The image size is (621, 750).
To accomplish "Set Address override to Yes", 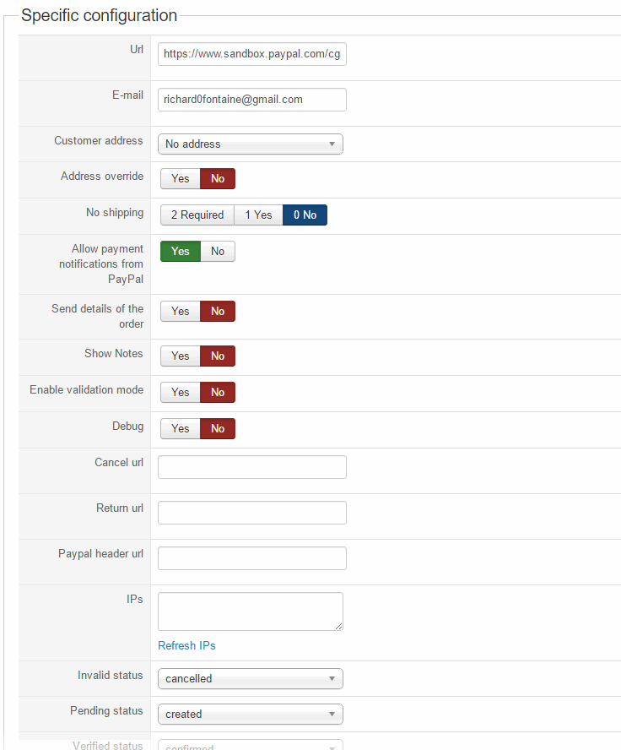I will point(181,179).
